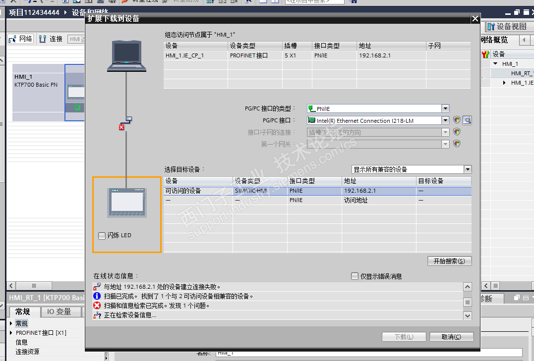The height and width of the screenshot is (361, 534).
Task: Click 项目112434444 breadcrumb text
Action: [x=34, y=12]
